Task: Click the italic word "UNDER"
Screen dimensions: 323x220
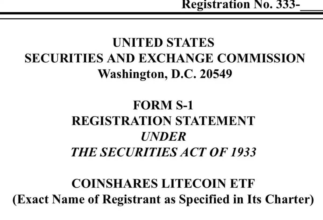Action: [x=163, y=137]
